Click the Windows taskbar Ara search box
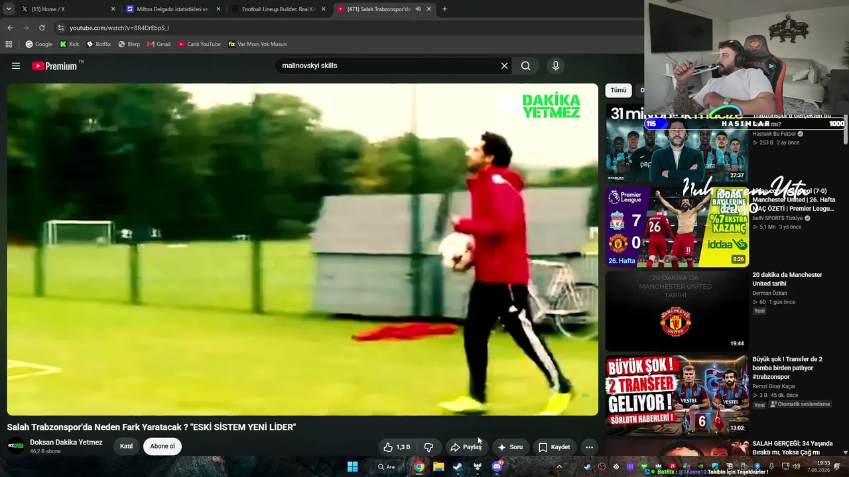This screenshot has height=477, width=849. (386, 466)
